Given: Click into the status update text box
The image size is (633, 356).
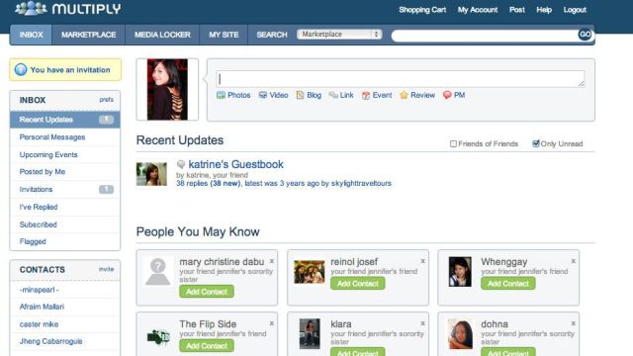Looking at the screenshot, I should (400, 79).
